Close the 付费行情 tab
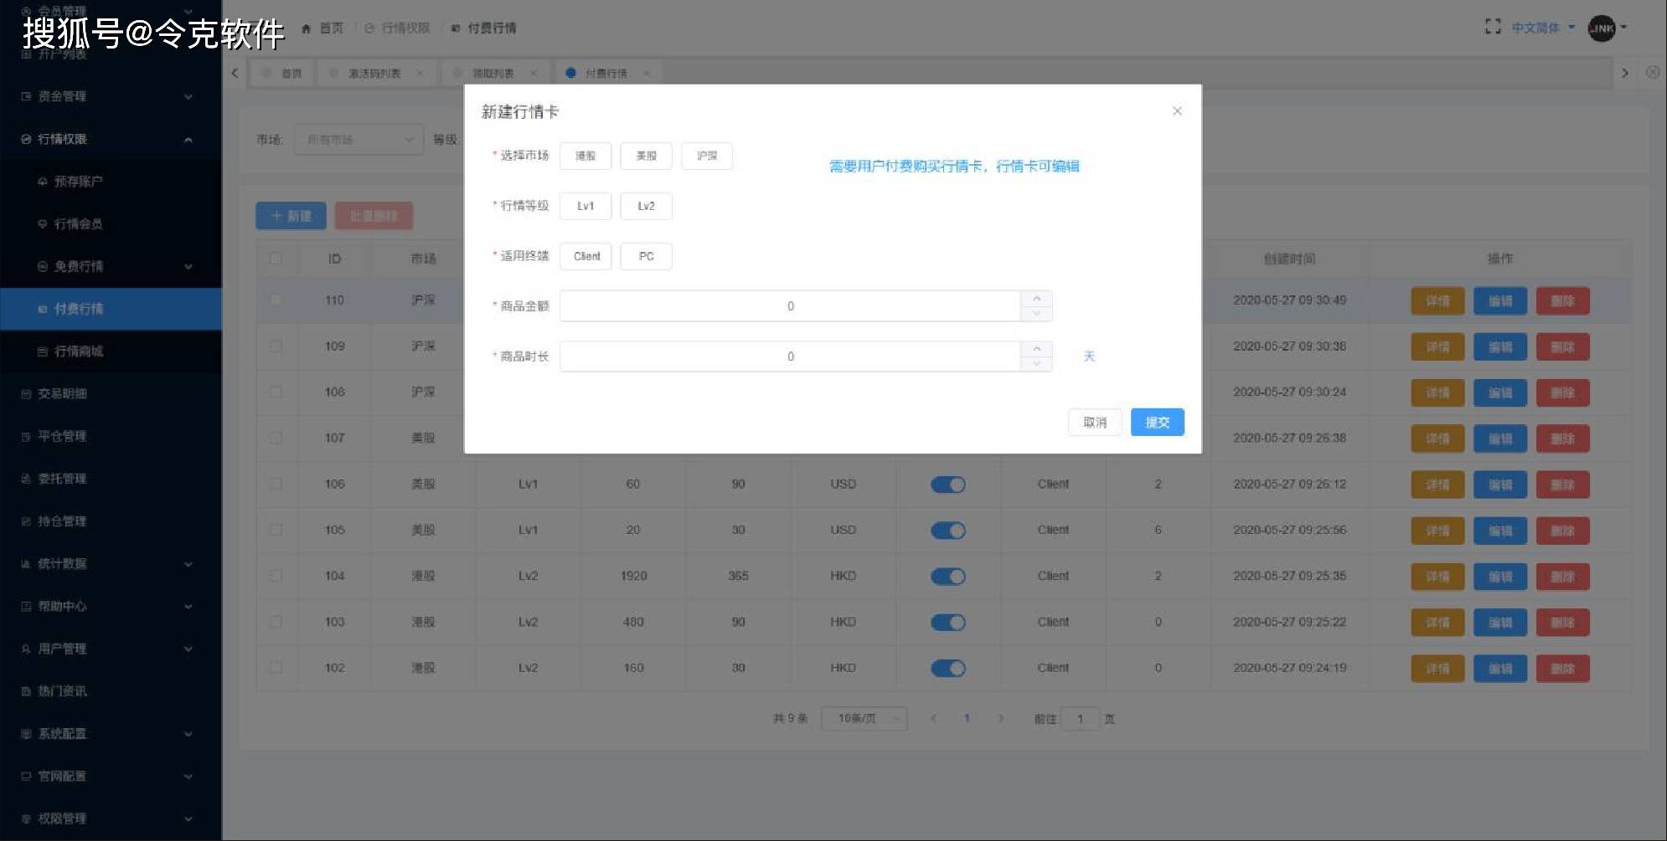 [647, 74]
